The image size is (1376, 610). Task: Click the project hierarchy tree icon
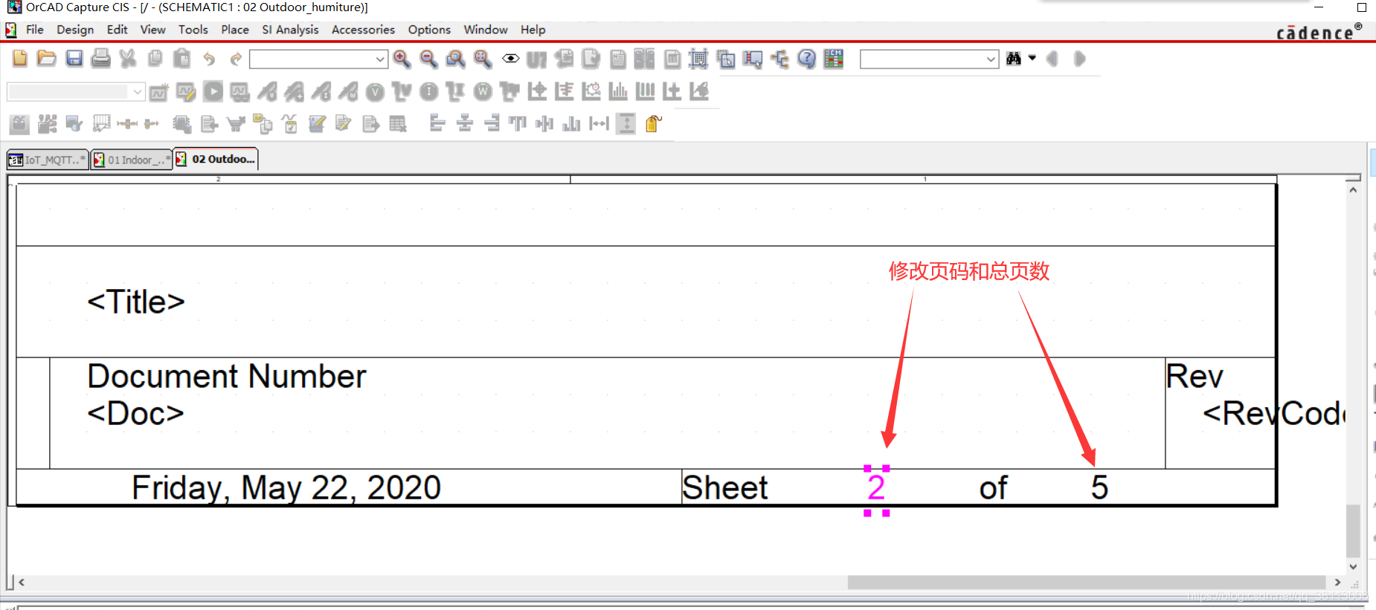point(779,59)
